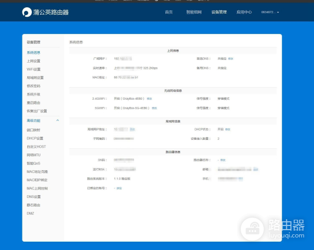Click 修改 link next to 首选DNS
Viewport: 314px width, 250px height.
tap(231, 58)
